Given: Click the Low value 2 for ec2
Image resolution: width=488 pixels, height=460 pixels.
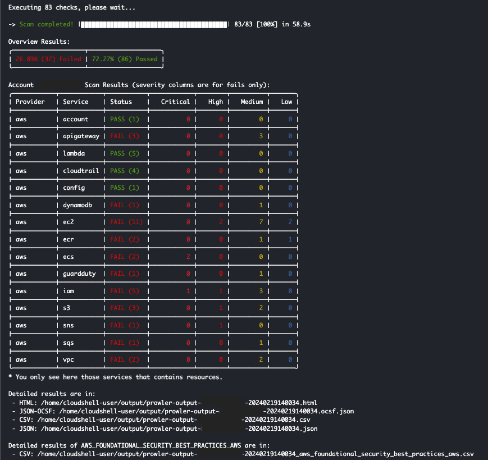Looking at the screenshot, I should click(290, 222).
